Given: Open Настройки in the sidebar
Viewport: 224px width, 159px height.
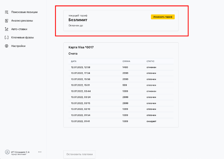Looking at the screenshot, I should (18, 46).
